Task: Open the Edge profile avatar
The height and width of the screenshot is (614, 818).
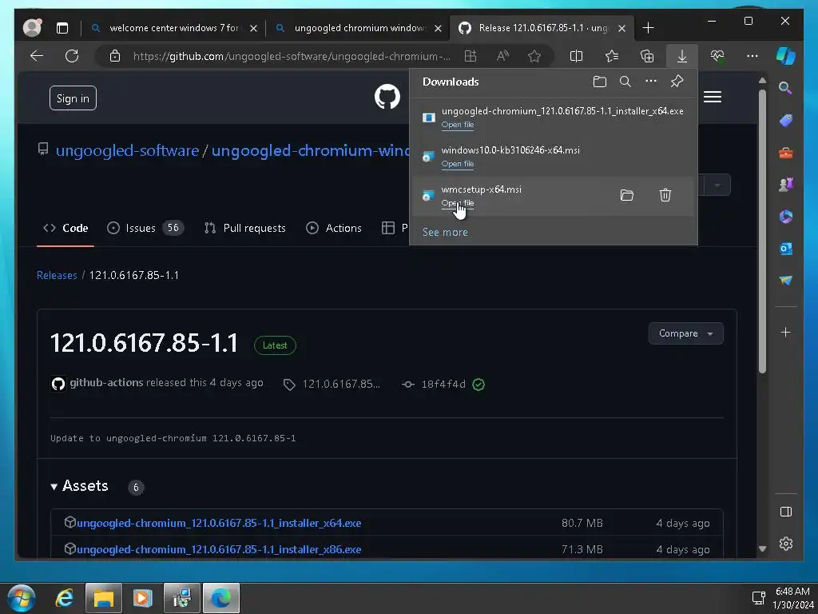Action: click(x=32, y=28)
